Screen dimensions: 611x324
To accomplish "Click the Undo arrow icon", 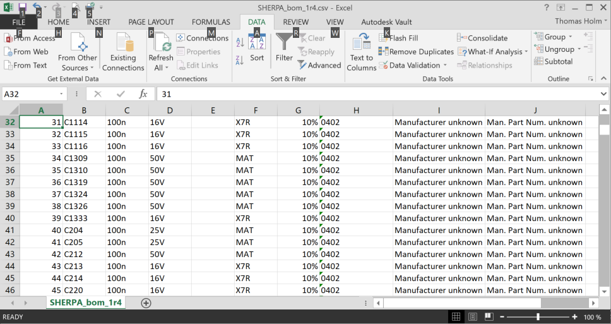I will (37, 6).
